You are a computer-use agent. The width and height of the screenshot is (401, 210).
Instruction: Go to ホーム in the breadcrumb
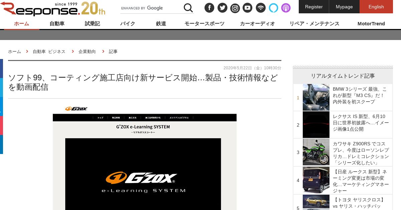[x=14, y=52]
